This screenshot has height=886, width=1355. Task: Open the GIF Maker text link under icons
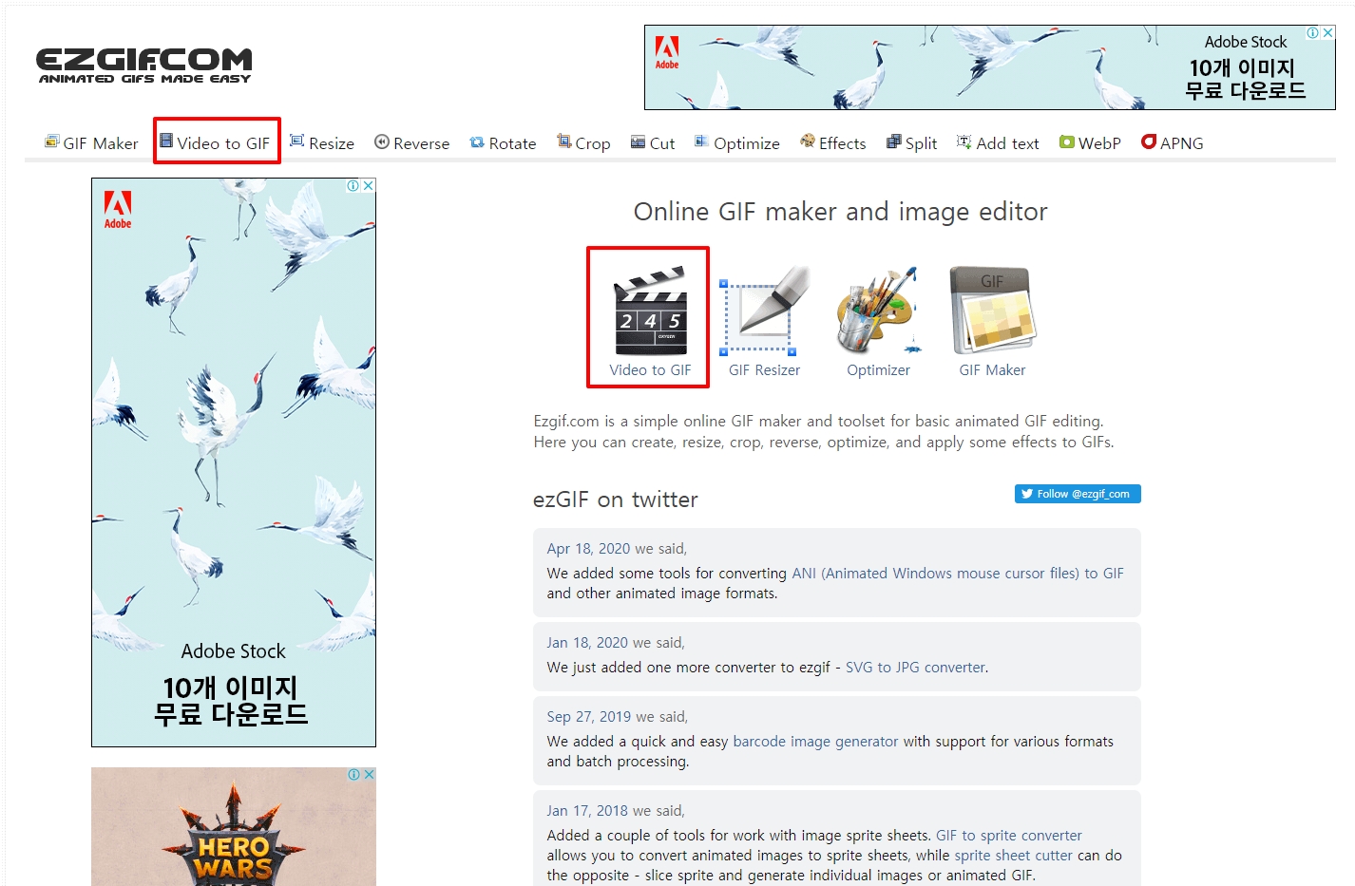click(x=992, y=370)
